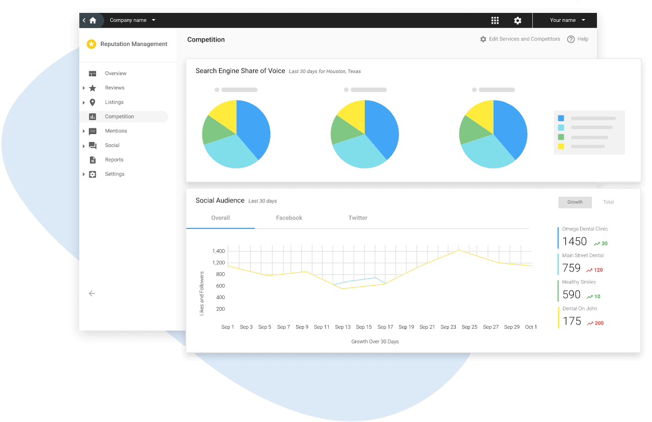Click the Reviews star icon
Viewport: 652px width, 422px height.
(93, 88)
